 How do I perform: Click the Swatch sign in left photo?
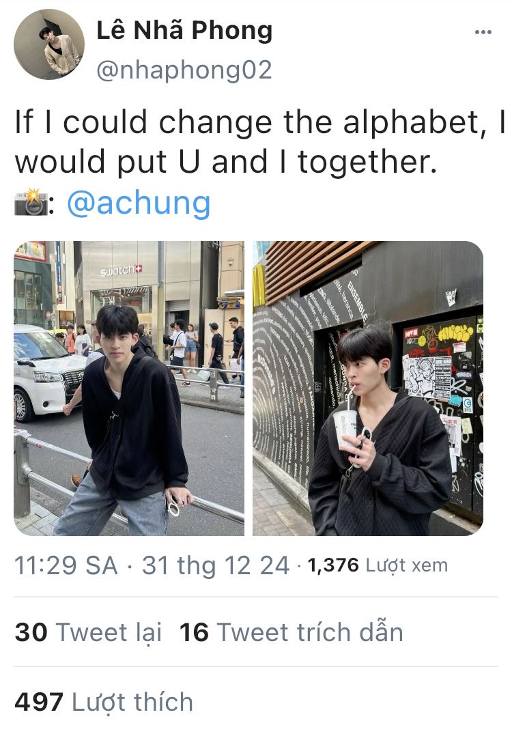point(121,270)
